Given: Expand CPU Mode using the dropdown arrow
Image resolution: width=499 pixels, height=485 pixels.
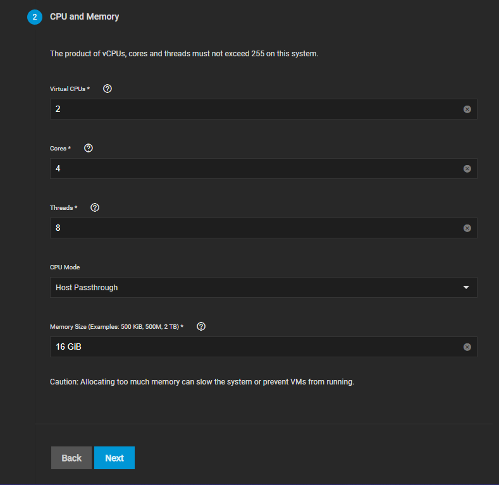Looking at the screenshot, I should 466,287.
